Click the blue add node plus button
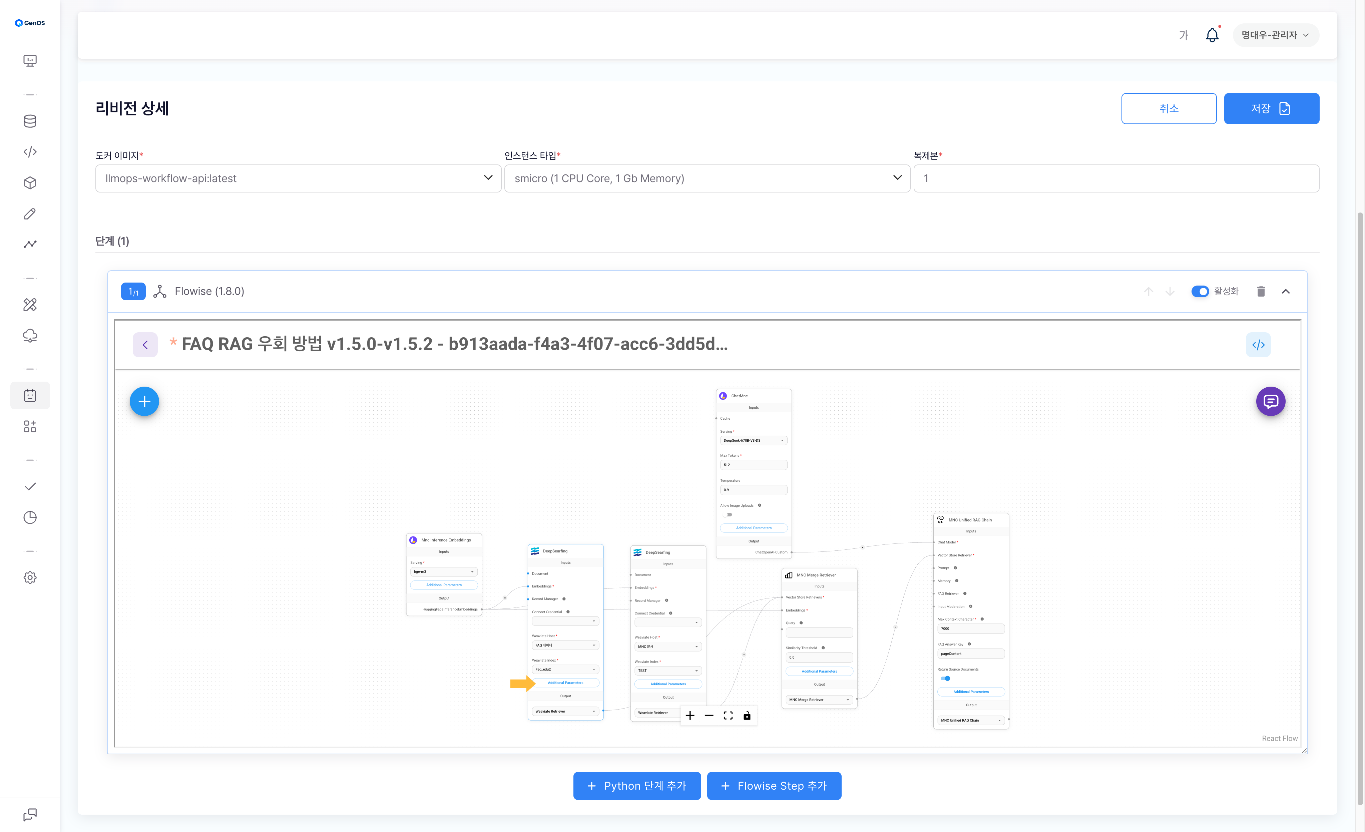 (144, 402)
